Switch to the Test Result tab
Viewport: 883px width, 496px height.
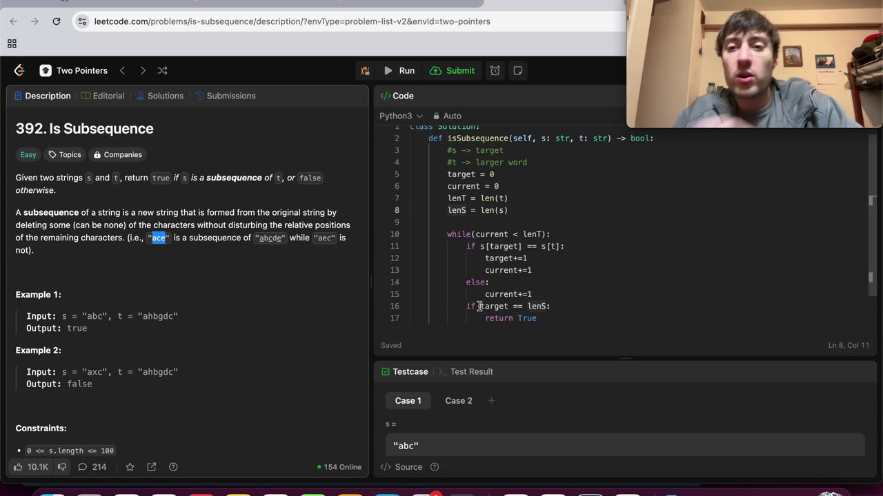coord(466,371)
